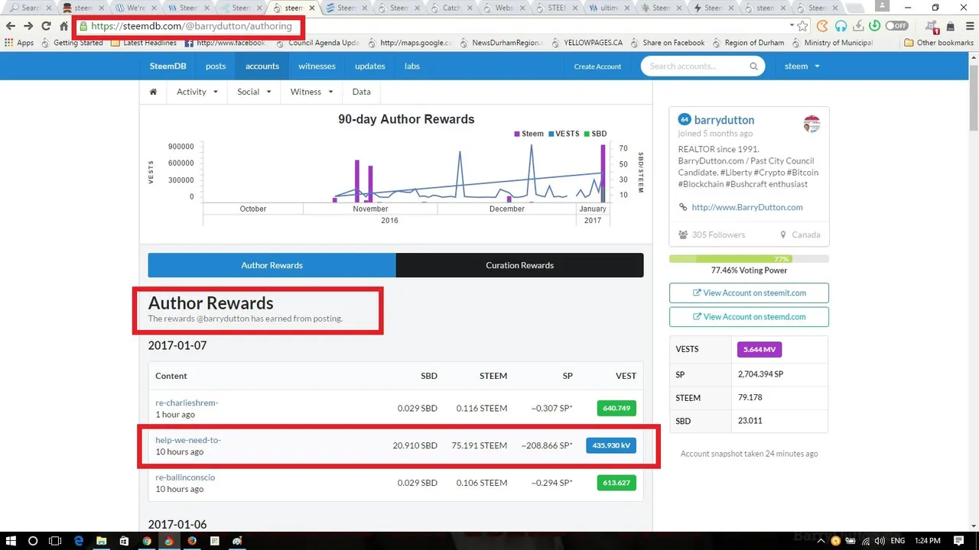The height and width of the screenshot is (550, 979).
Task: Open barrydutton's profile avatar image
Action: (x=811, y=124)
